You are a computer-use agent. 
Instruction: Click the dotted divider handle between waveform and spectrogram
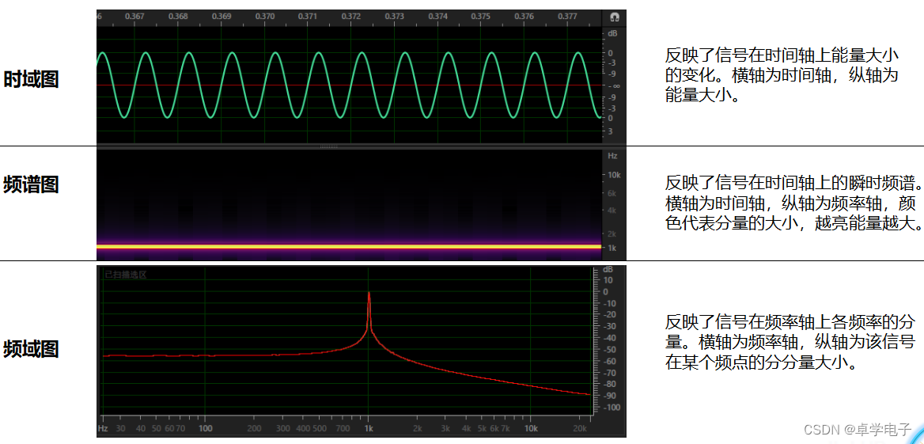pos(329,146)
